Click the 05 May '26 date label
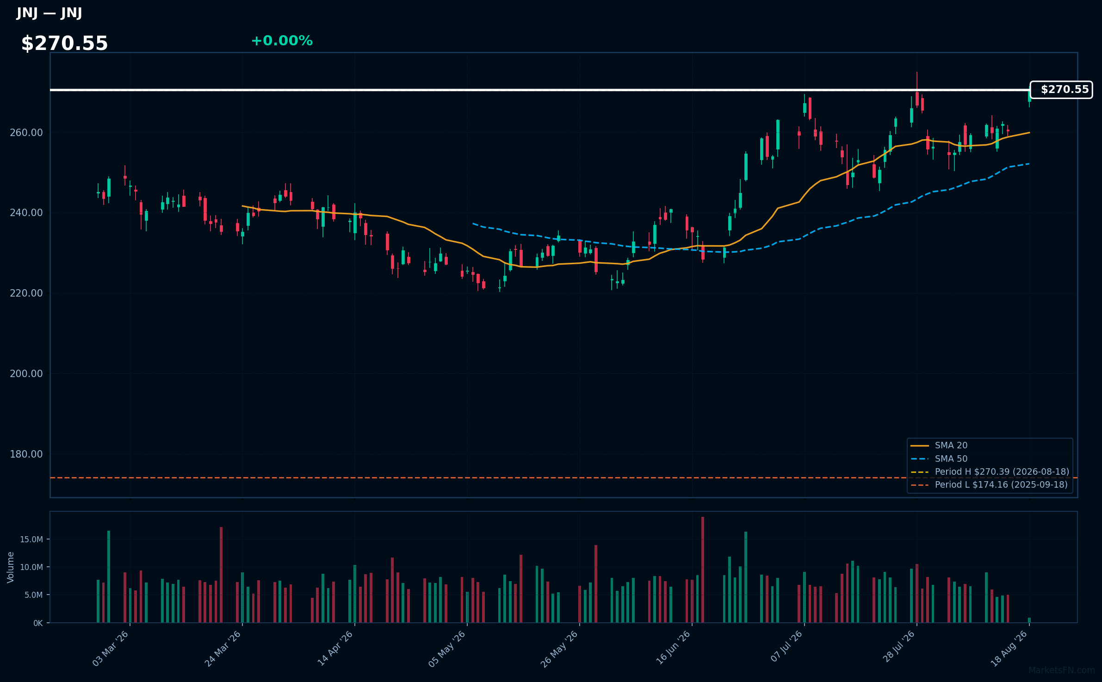 click(447, 649)
